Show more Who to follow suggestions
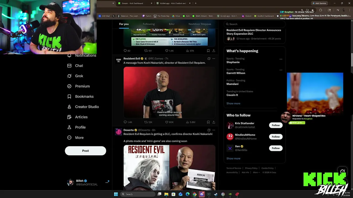 [233, 158]
